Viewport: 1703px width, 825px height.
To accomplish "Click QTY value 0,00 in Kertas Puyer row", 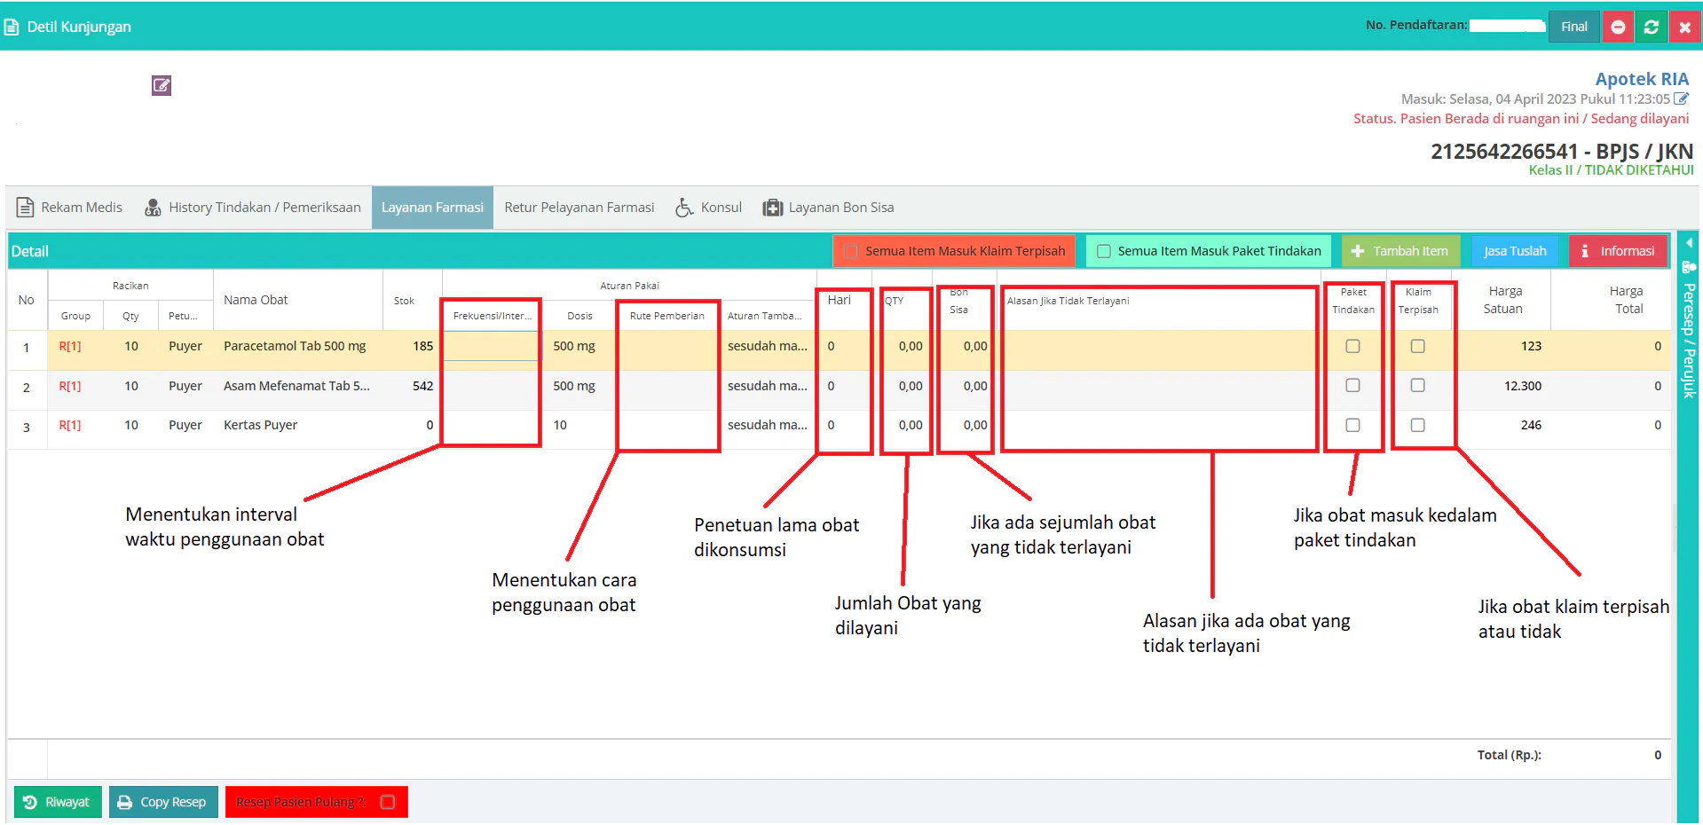I will pyautogui.click(x=911, y=425).
